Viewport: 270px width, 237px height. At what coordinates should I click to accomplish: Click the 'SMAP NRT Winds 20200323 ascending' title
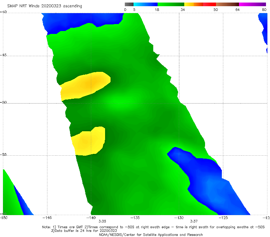tap(45, 6)
